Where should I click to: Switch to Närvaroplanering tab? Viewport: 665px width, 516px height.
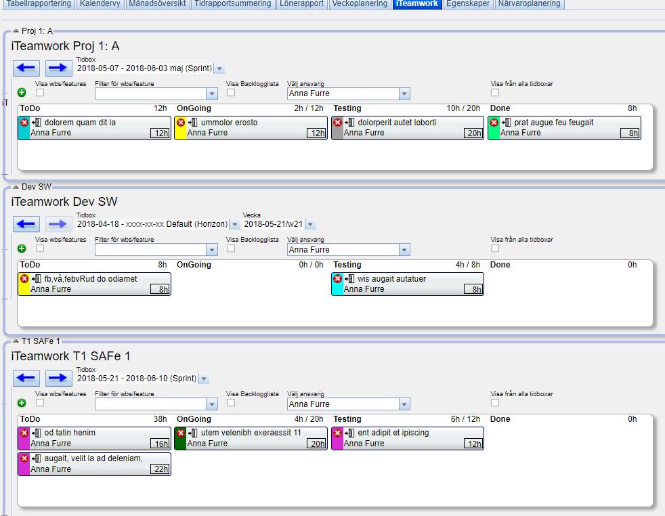point(529,4)
